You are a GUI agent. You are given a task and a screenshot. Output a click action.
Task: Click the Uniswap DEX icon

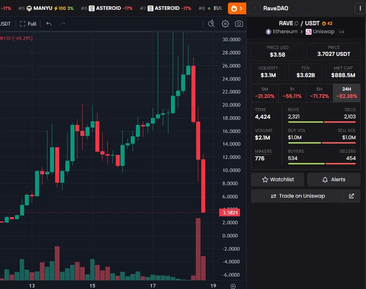pyautogui.click(x=309, y=32)
